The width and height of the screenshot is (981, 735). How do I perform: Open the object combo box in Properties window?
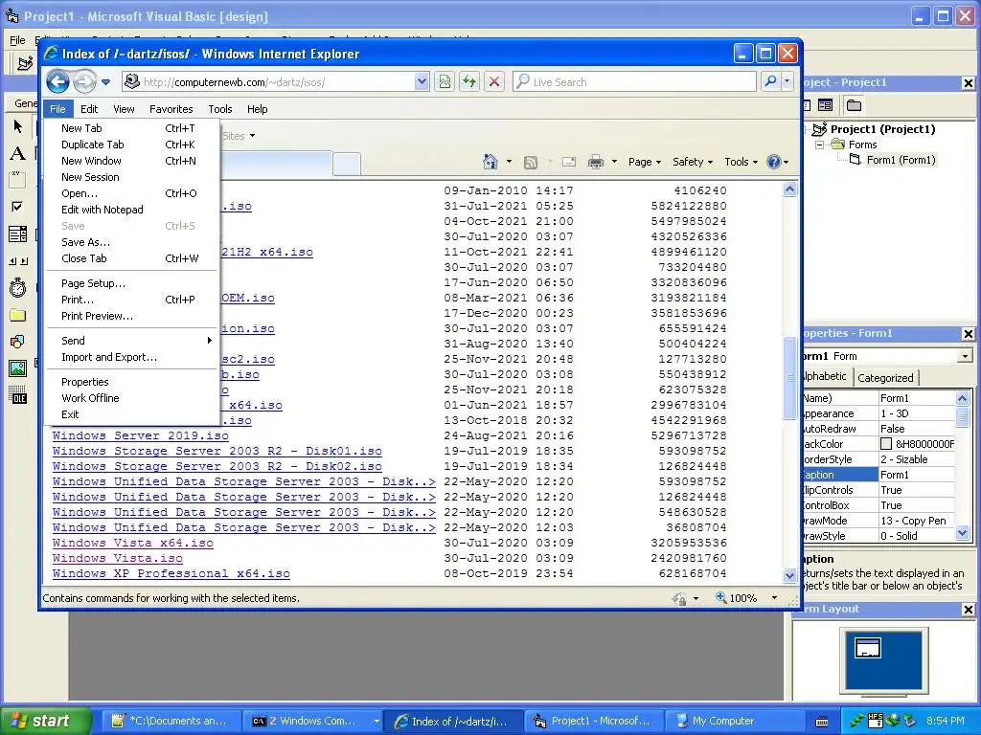[x=965, y=356]
